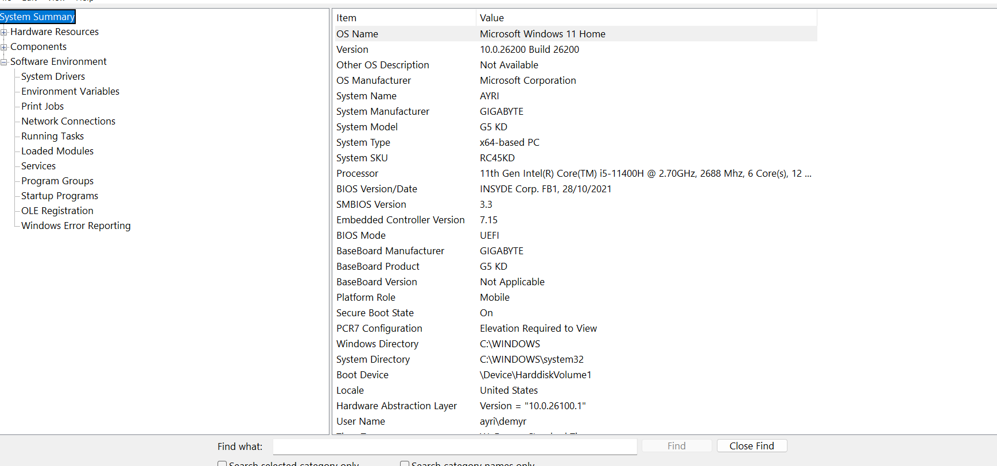Viewport: 997px width, 466px height.
Task: Click the Close Find button
Action: [x=752, y=446]
